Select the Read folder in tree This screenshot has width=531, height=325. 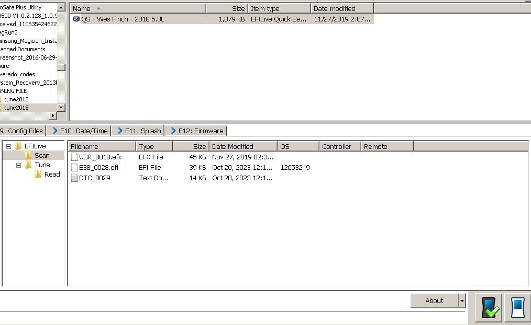pyautogui.click(x=52, y=175)
